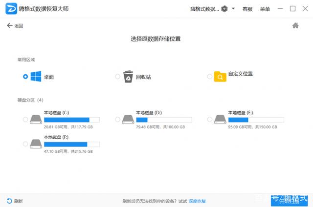Click the drive icon for disk E:
313x207 pixels.
pyautogui.click(x=220, y=119)
